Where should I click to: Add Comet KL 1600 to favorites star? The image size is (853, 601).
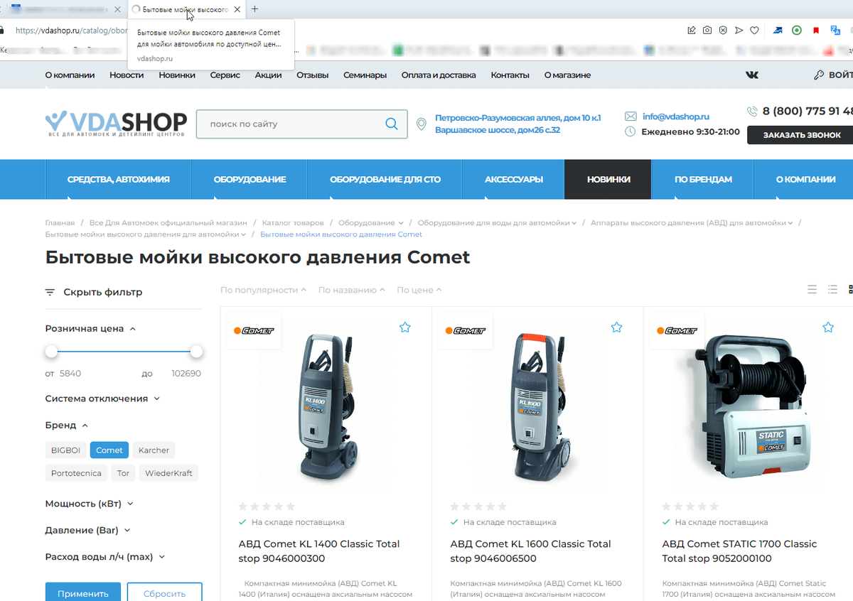pyautogui.click(x=616, y=327)
